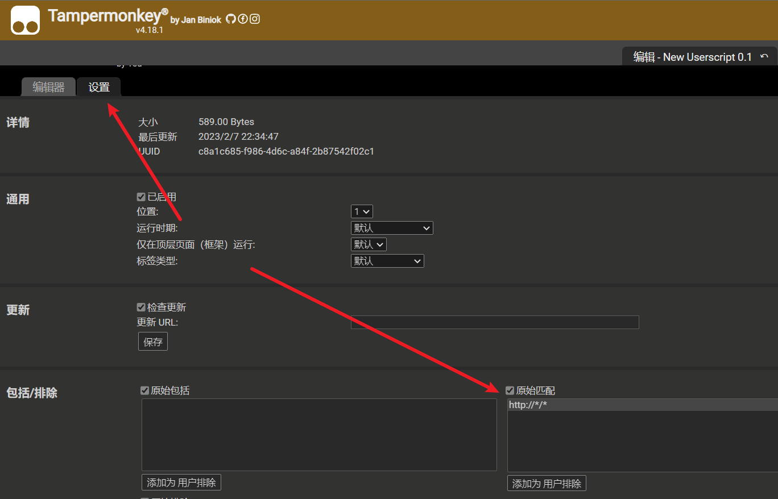Click the 保存 button

153,342
